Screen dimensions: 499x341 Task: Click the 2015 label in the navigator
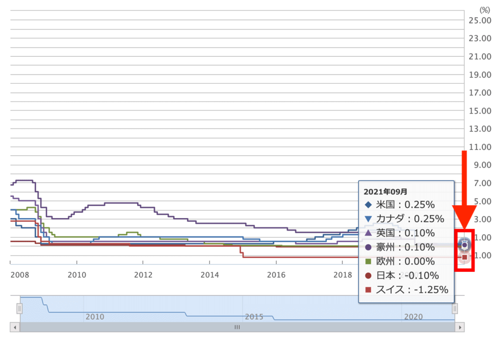254,317
